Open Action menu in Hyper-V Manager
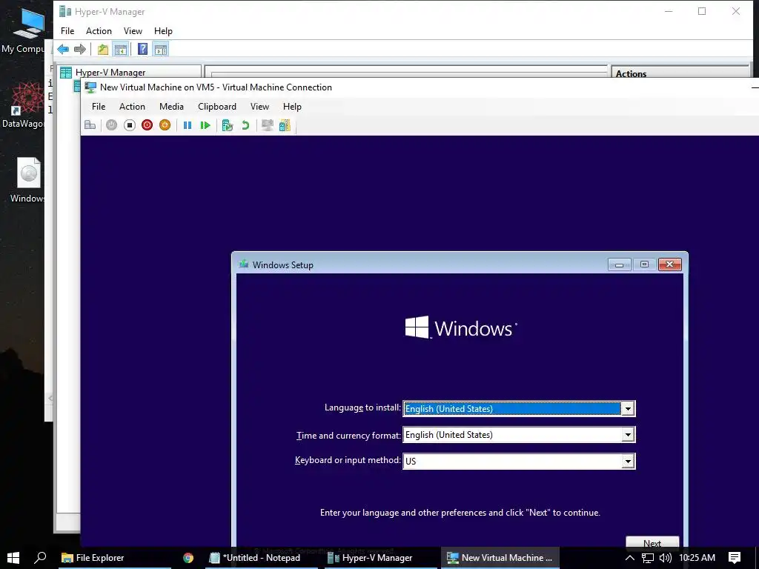Viewport: 759px width, 569px height. tap(99, 31)
